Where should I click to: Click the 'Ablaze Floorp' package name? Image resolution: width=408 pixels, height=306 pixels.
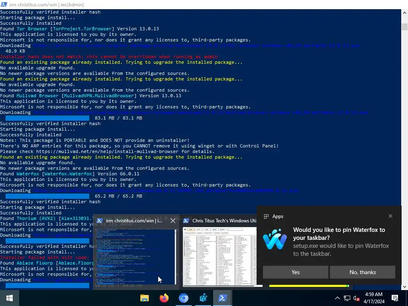[35, 263]
